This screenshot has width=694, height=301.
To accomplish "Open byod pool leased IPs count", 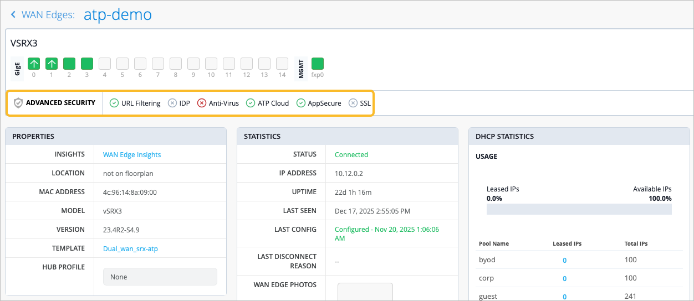I will [x=565, y=260].
